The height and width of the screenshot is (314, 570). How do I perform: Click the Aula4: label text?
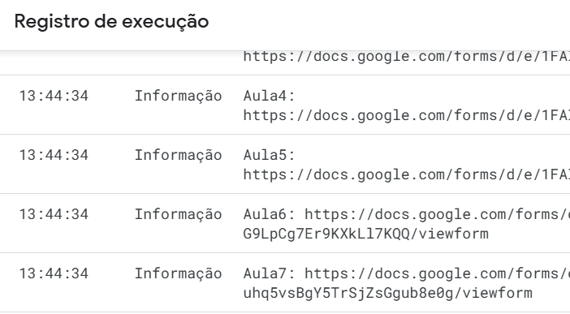pos(269,96)
